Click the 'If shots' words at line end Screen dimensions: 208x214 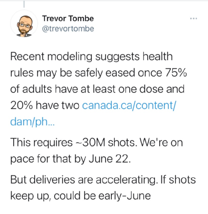pyautogui.click(x=177, y=179)
